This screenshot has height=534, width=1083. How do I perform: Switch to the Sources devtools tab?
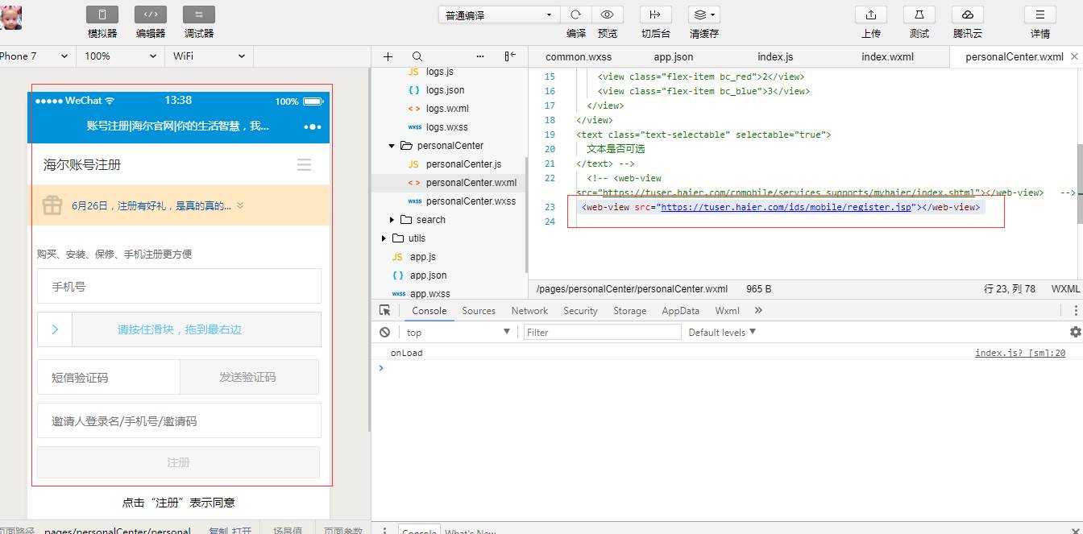coord(479,311)
